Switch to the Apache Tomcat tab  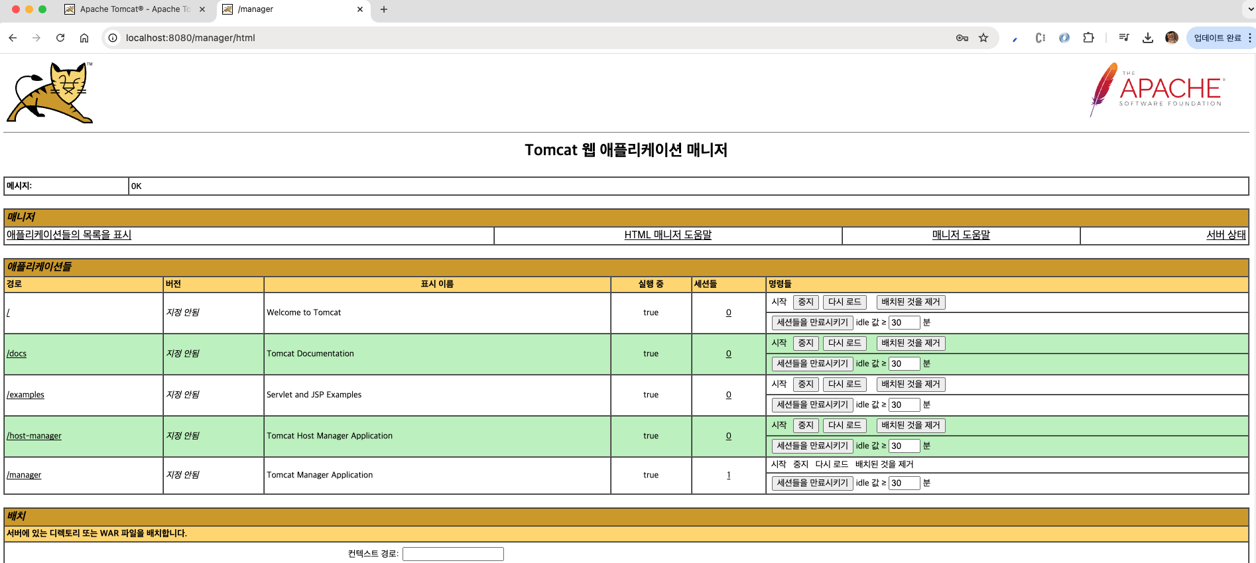tap(135, 9)
